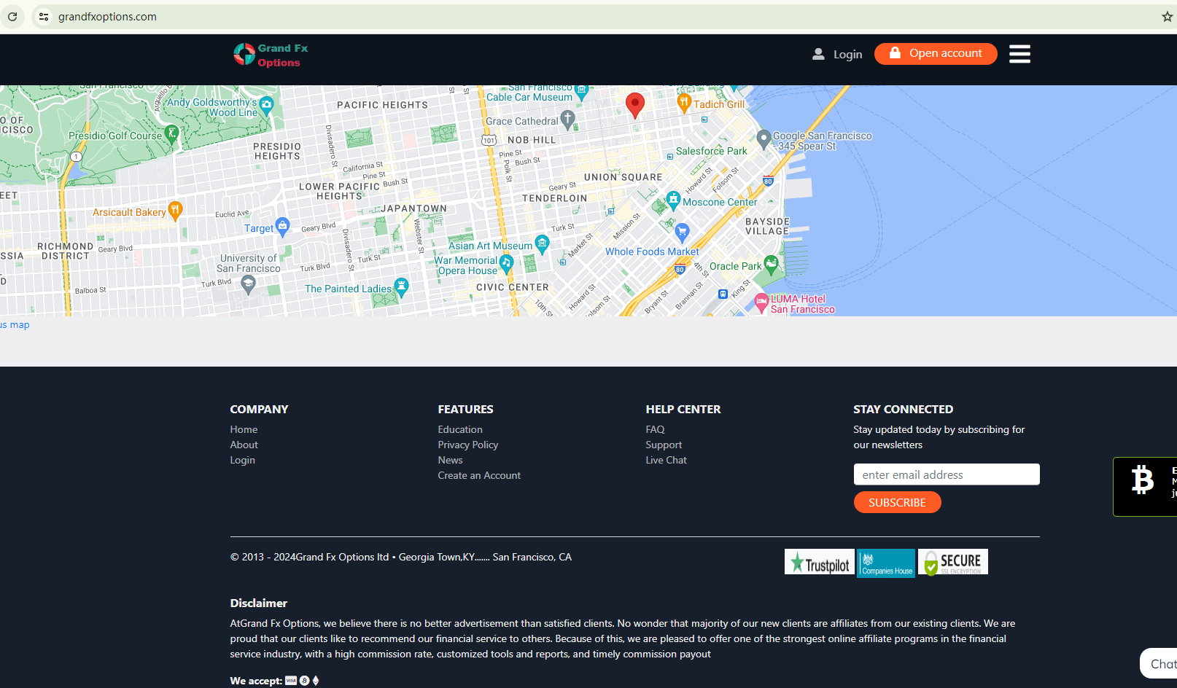
Task: Open the Bitcoin widget on right edge
Action: (x=1144, y=486)
